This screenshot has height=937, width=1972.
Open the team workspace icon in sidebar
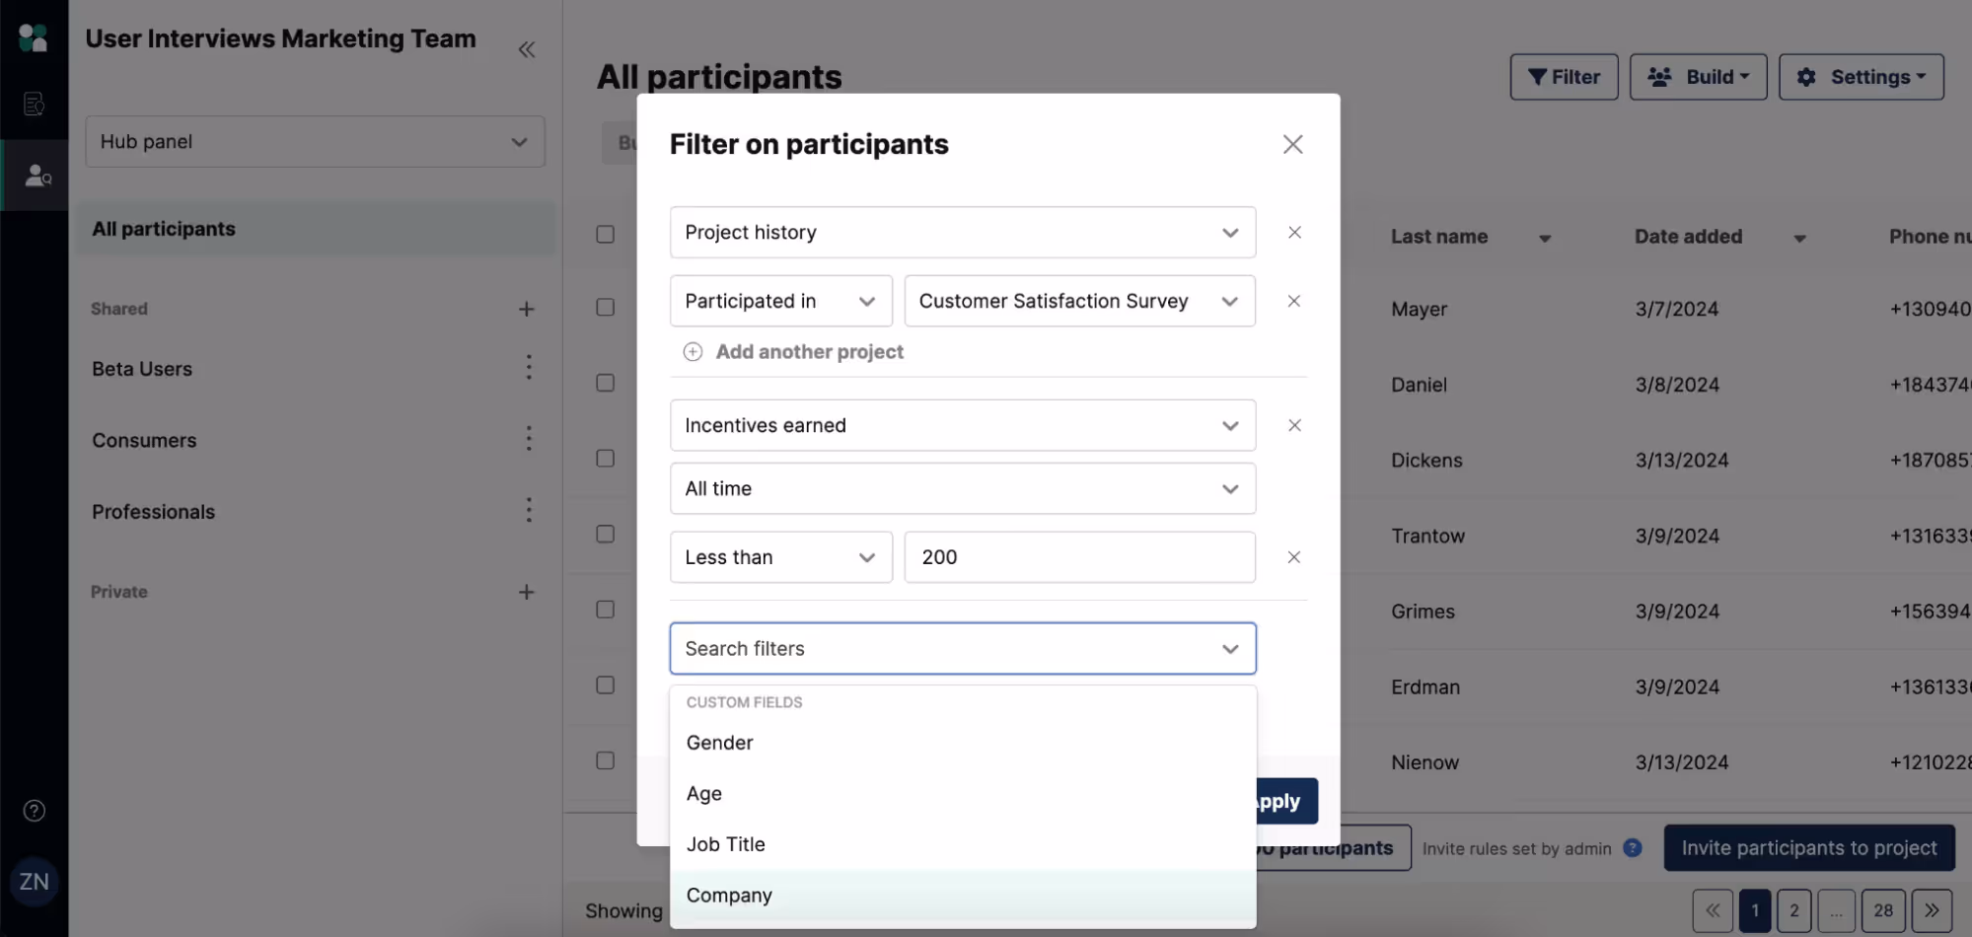(35, 37)
